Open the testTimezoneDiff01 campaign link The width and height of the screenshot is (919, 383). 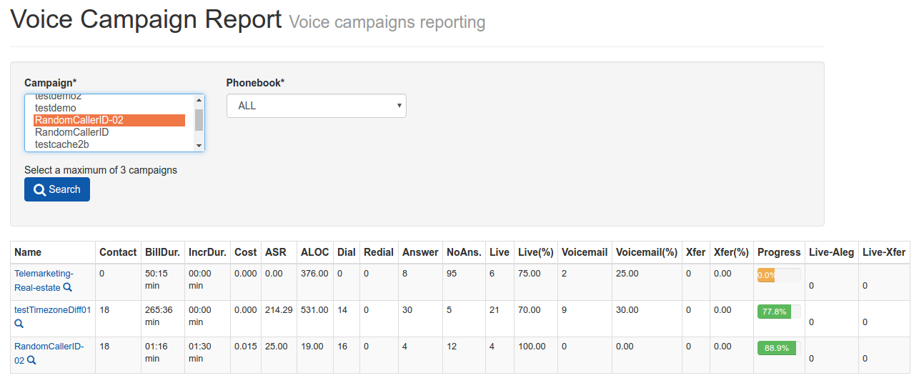point(53,310)
